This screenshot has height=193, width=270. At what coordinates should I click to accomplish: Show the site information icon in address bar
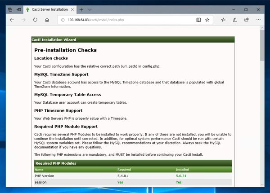tap(63, 20)
